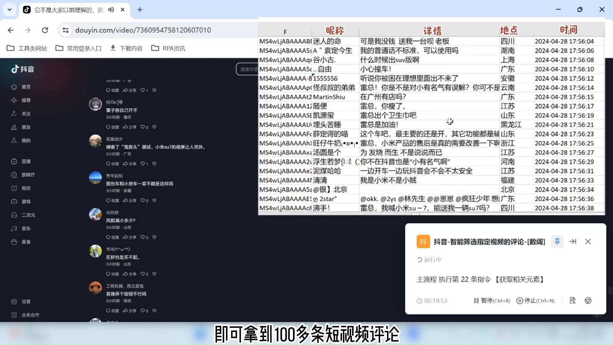Select the 地点 column header

pos(509,30)
